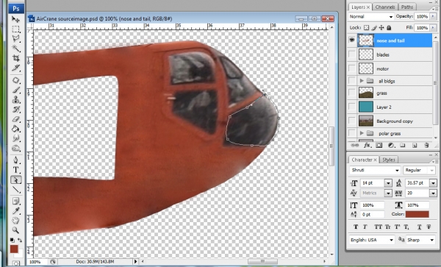The height and width of the screenshot is (267, 441).
Task: Select the Magic Wand tool
Action: (x=15, y=48)
